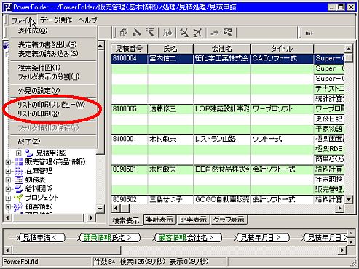Click the stacked pages copy toolbar icon
This screenshot has height=269, width=359.
coord(124,32)
